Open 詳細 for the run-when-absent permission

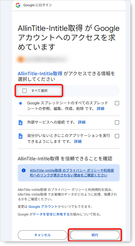78,141
